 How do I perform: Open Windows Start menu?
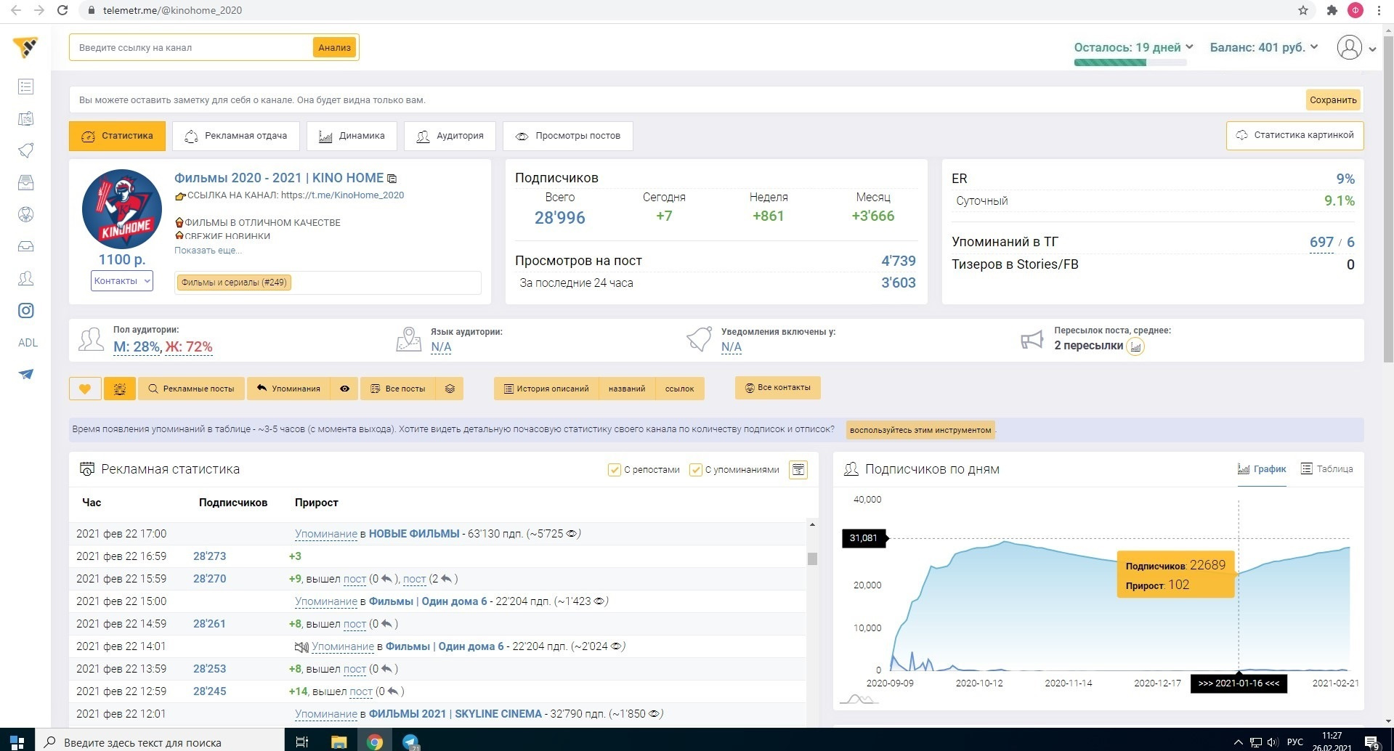(x=17, y=742)
